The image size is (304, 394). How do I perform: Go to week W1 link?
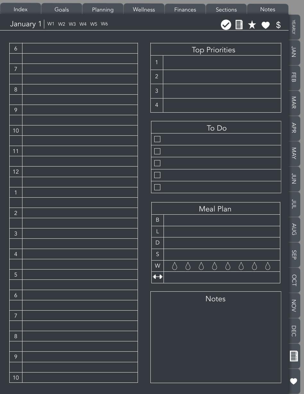pyautogui.click(x=51, y=24)
